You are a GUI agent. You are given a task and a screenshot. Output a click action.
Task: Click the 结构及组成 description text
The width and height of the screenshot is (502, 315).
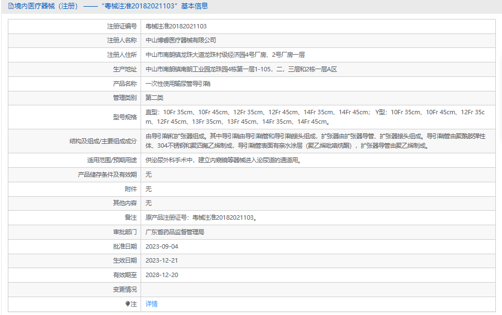click(315, 141)
